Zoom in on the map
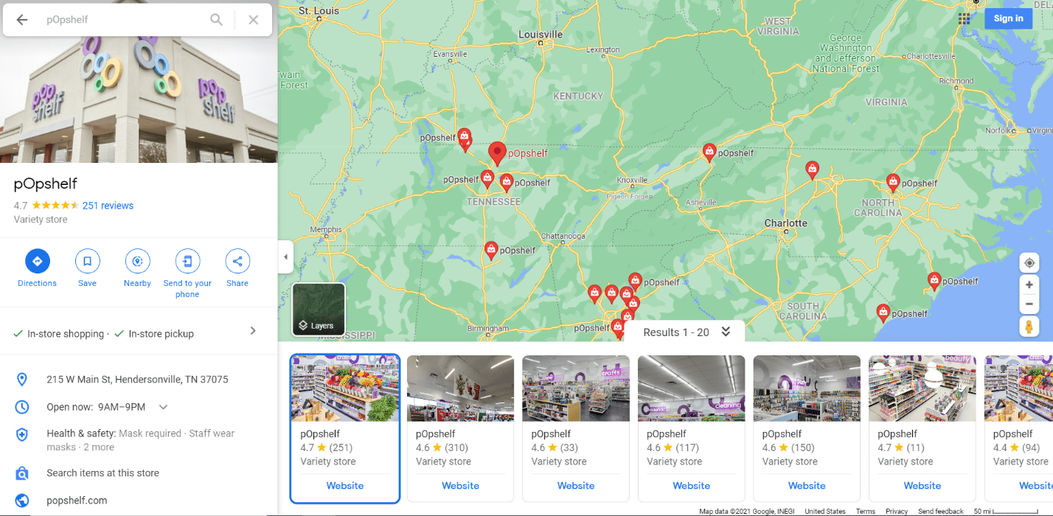The image size is (1053, 516). (x=1029, y=285)
